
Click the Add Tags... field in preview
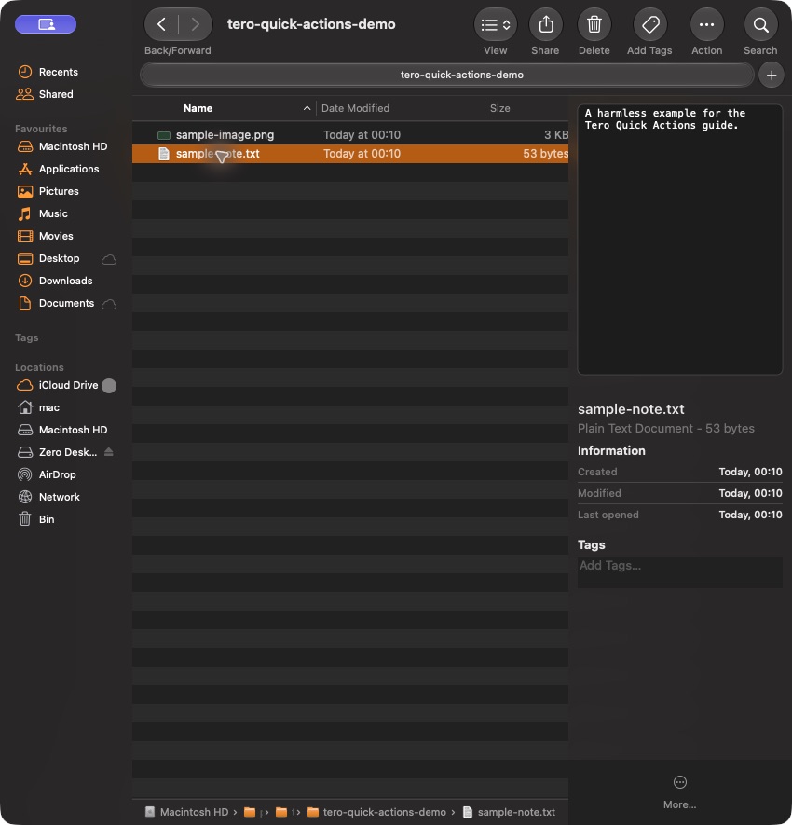pos(680,572)
